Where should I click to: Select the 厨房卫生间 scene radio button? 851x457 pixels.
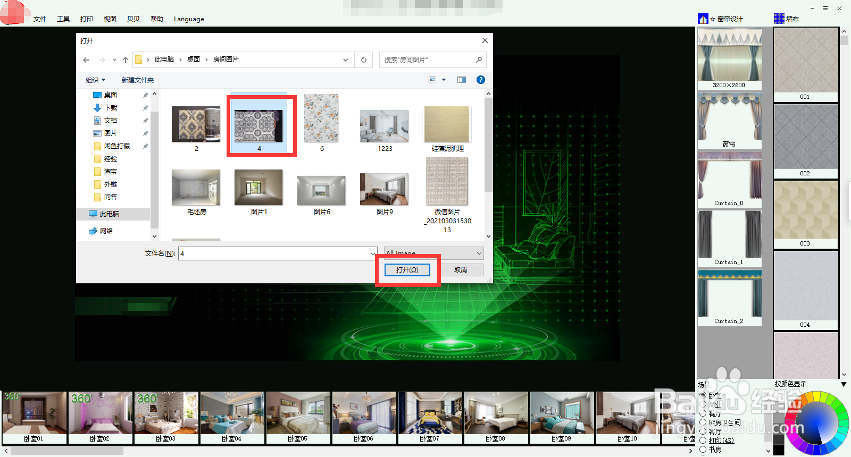[703, 422]
